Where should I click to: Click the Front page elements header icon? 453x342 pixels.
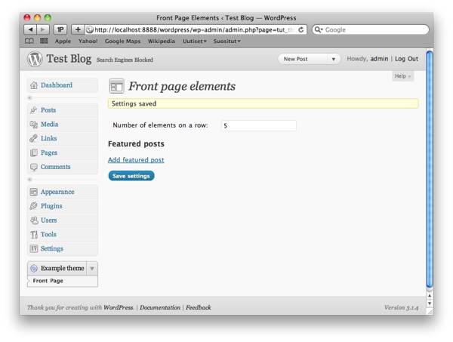[x=117, y=86]
